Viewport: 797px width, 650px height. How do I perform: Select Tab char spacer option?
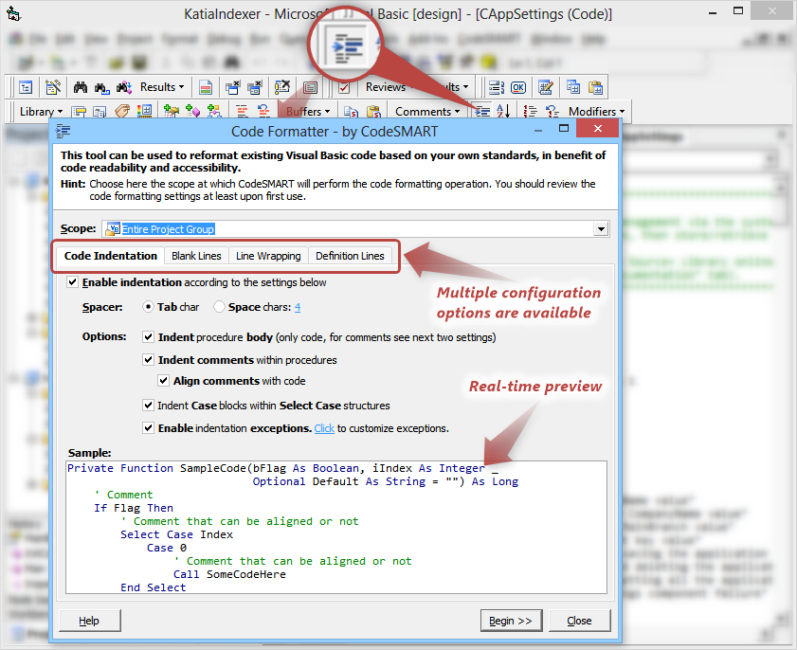[148, 307]
